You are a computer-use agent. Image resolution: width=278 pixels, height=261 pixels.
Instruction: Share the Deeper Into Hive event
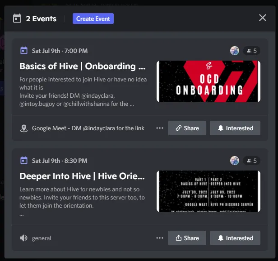pyautogui.click(x=187, y=238)
